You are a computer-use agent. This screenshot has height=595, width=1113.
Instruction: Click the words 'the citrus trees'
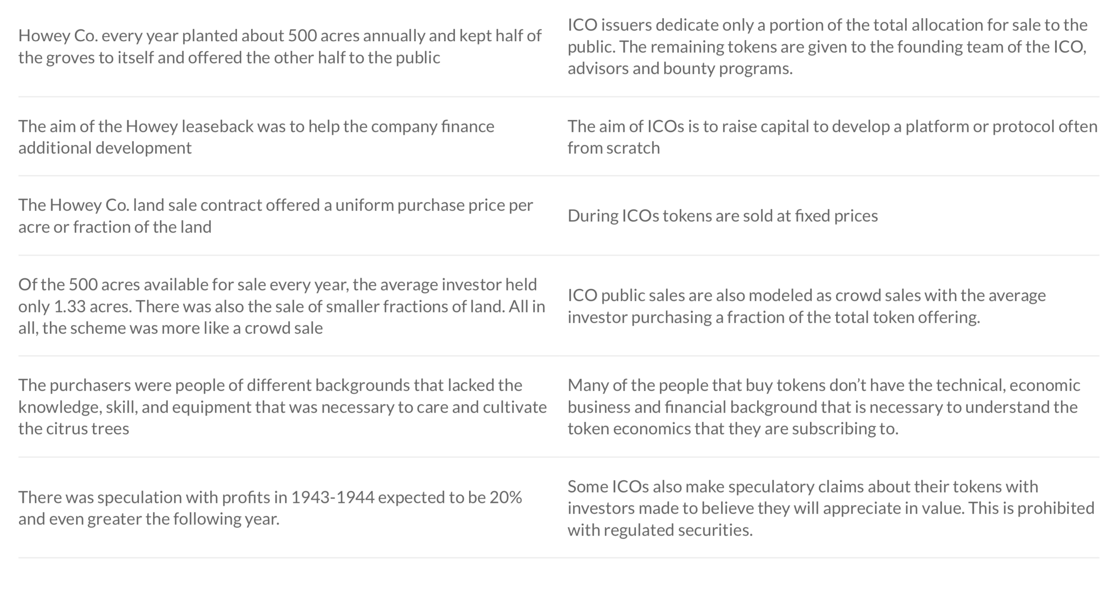(x=74, y=429)
